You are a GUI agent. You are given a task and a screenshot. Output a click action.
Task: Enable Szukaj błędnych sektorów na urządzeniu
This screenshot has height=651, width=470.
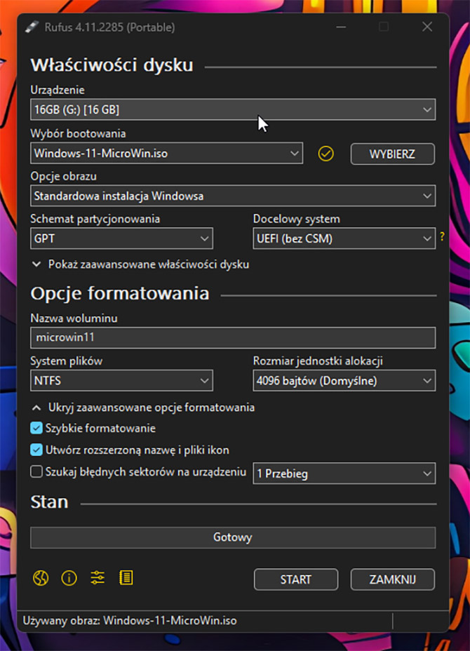[36, 471]
